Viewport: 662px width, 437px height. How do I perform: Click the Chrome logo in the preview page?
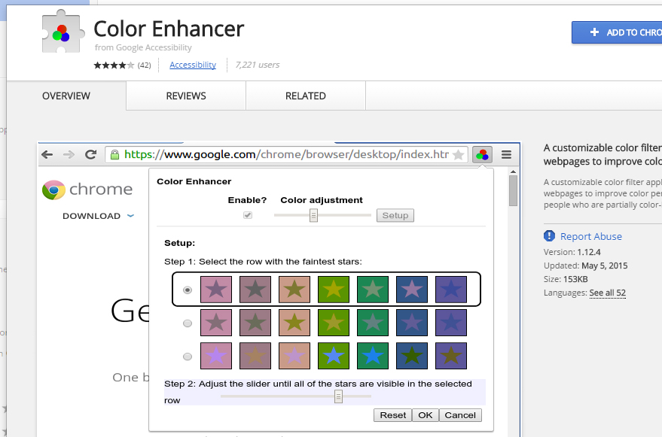[x=53, y=190]
